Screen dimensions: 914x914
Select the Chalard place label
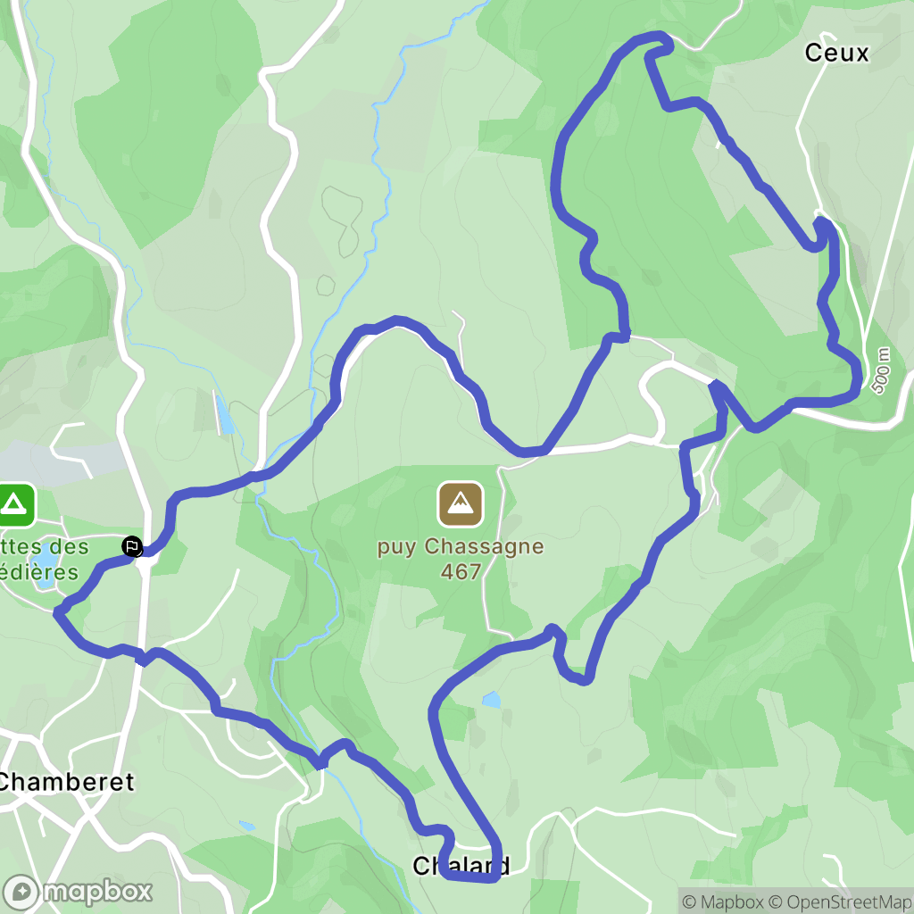coord(461,866)
